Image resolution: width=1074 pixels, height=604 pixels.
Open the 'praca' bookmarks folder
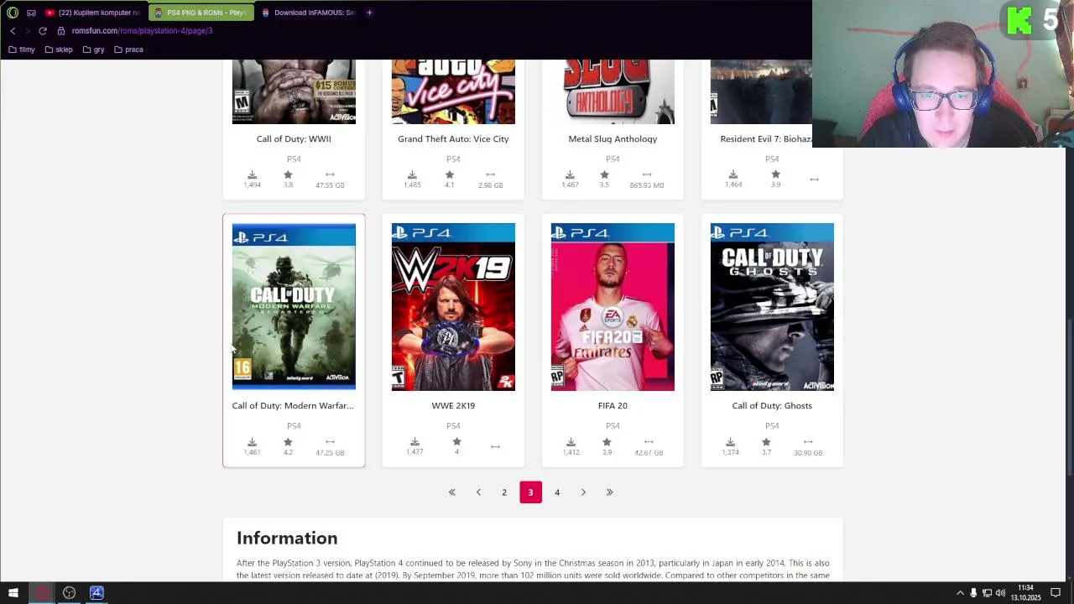pos(128,49)
